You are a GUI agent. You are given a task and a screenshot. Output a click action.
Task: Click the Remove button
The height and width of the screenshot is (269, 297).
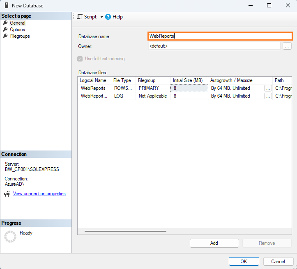tap(267, 243)
